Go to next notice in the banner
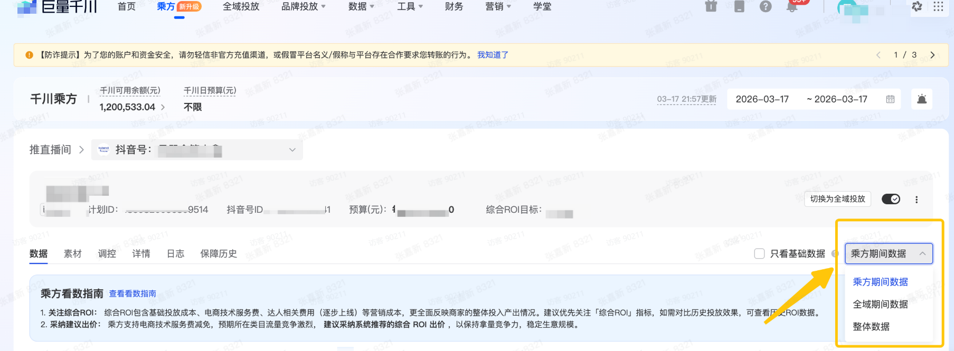 click(x=932, y=55)
